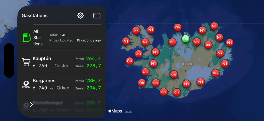The image size is (264, 121).
Task: Click the Costco brand label
Action: click(62, 66)
